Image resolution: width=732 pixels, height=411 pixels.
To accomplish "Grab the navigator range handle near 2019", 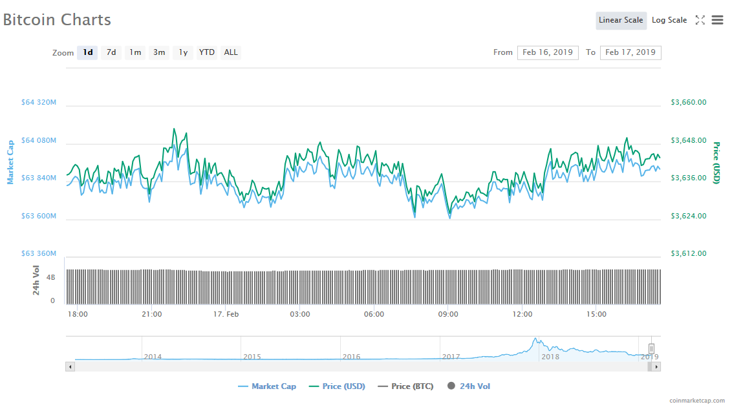I will (x=651, y=348).
